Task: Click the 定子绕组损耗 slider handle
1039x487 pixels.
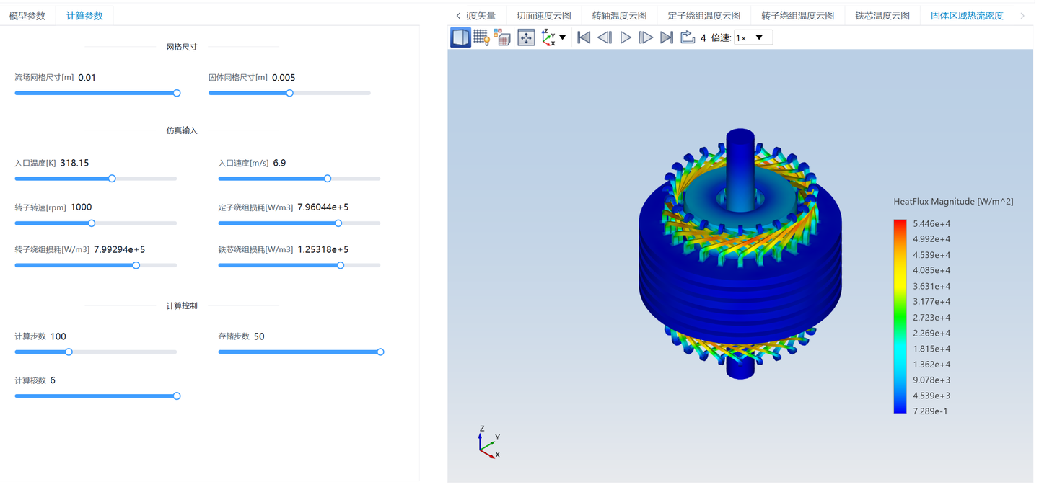Action: [338, 223]
